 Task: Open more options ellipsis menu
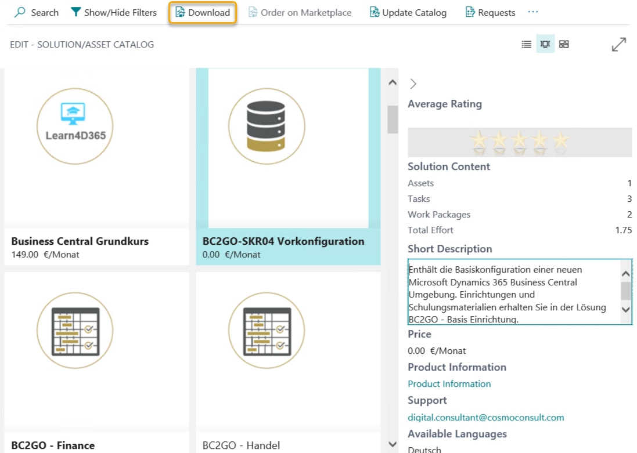532,12
